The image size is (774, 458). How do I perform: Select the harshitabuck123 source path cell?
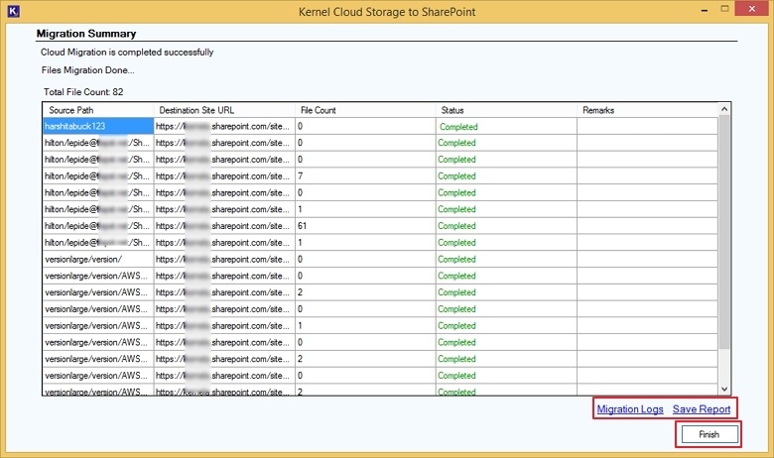click(98, 126)
